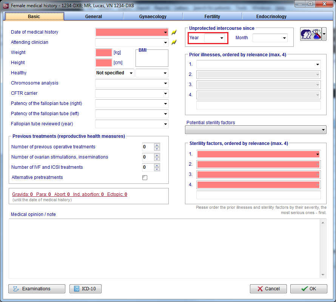Screen dimensions: 336x302
Task: Click the application icon in title bar
Action: coord(6,6)
